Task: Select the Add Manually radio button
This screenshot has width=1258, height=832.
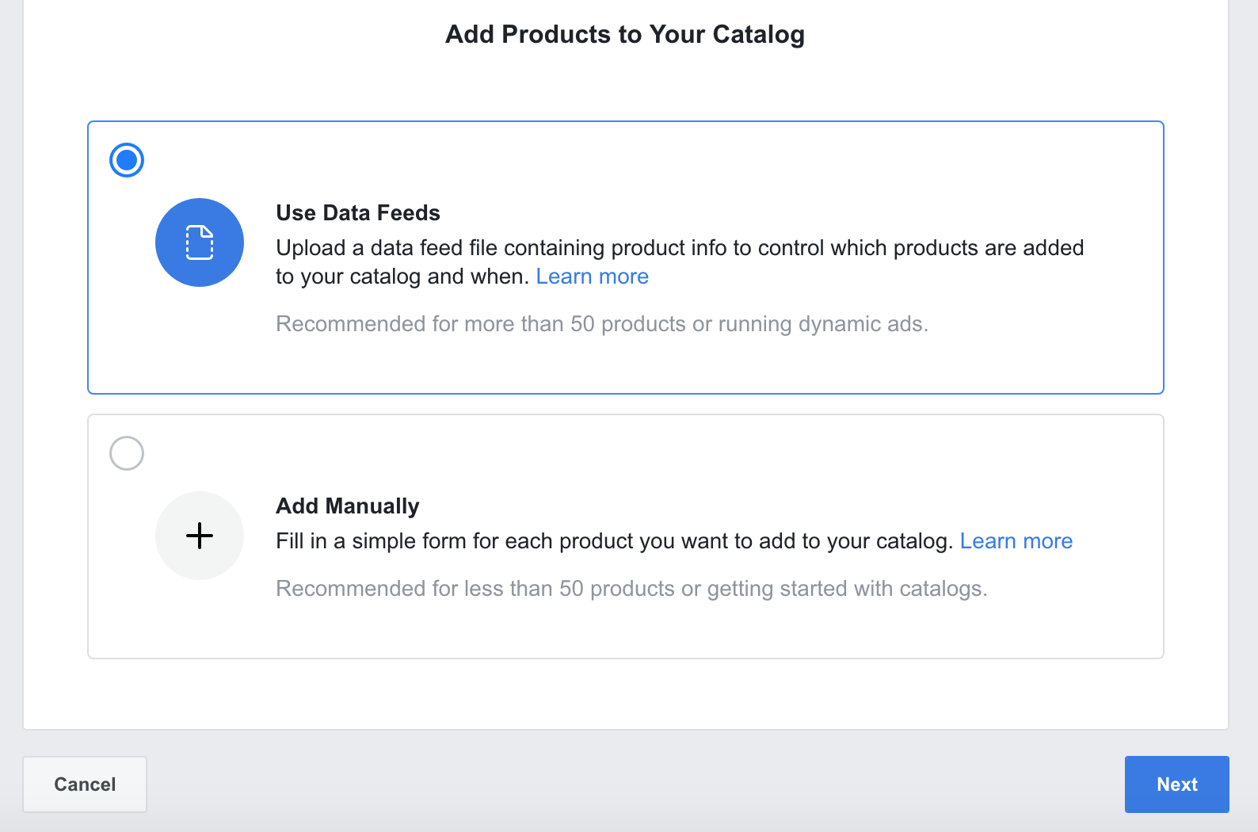Action: coord(127,453)
